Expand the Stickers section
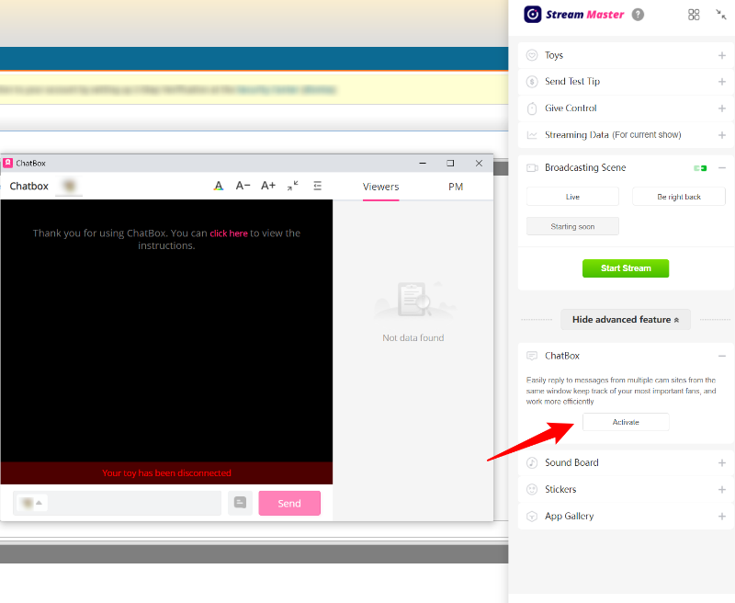This screenshot has height=603, width=735. pos(722,490)
